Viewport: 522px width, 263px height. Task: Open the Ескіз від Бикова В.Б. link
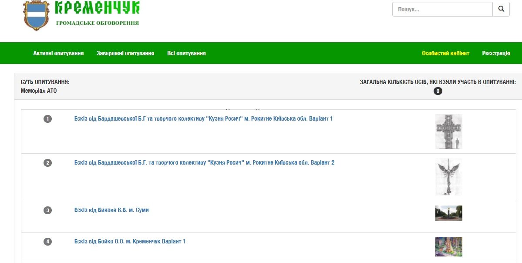pos(111,210)
